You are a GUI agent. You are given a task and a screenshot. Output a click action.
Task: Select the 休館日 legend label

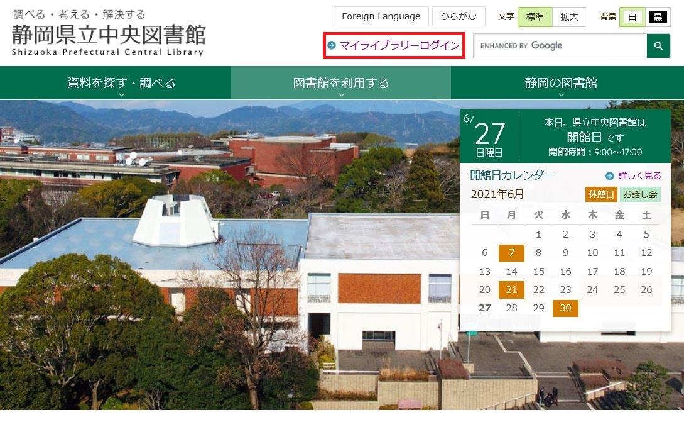point(601,194)
